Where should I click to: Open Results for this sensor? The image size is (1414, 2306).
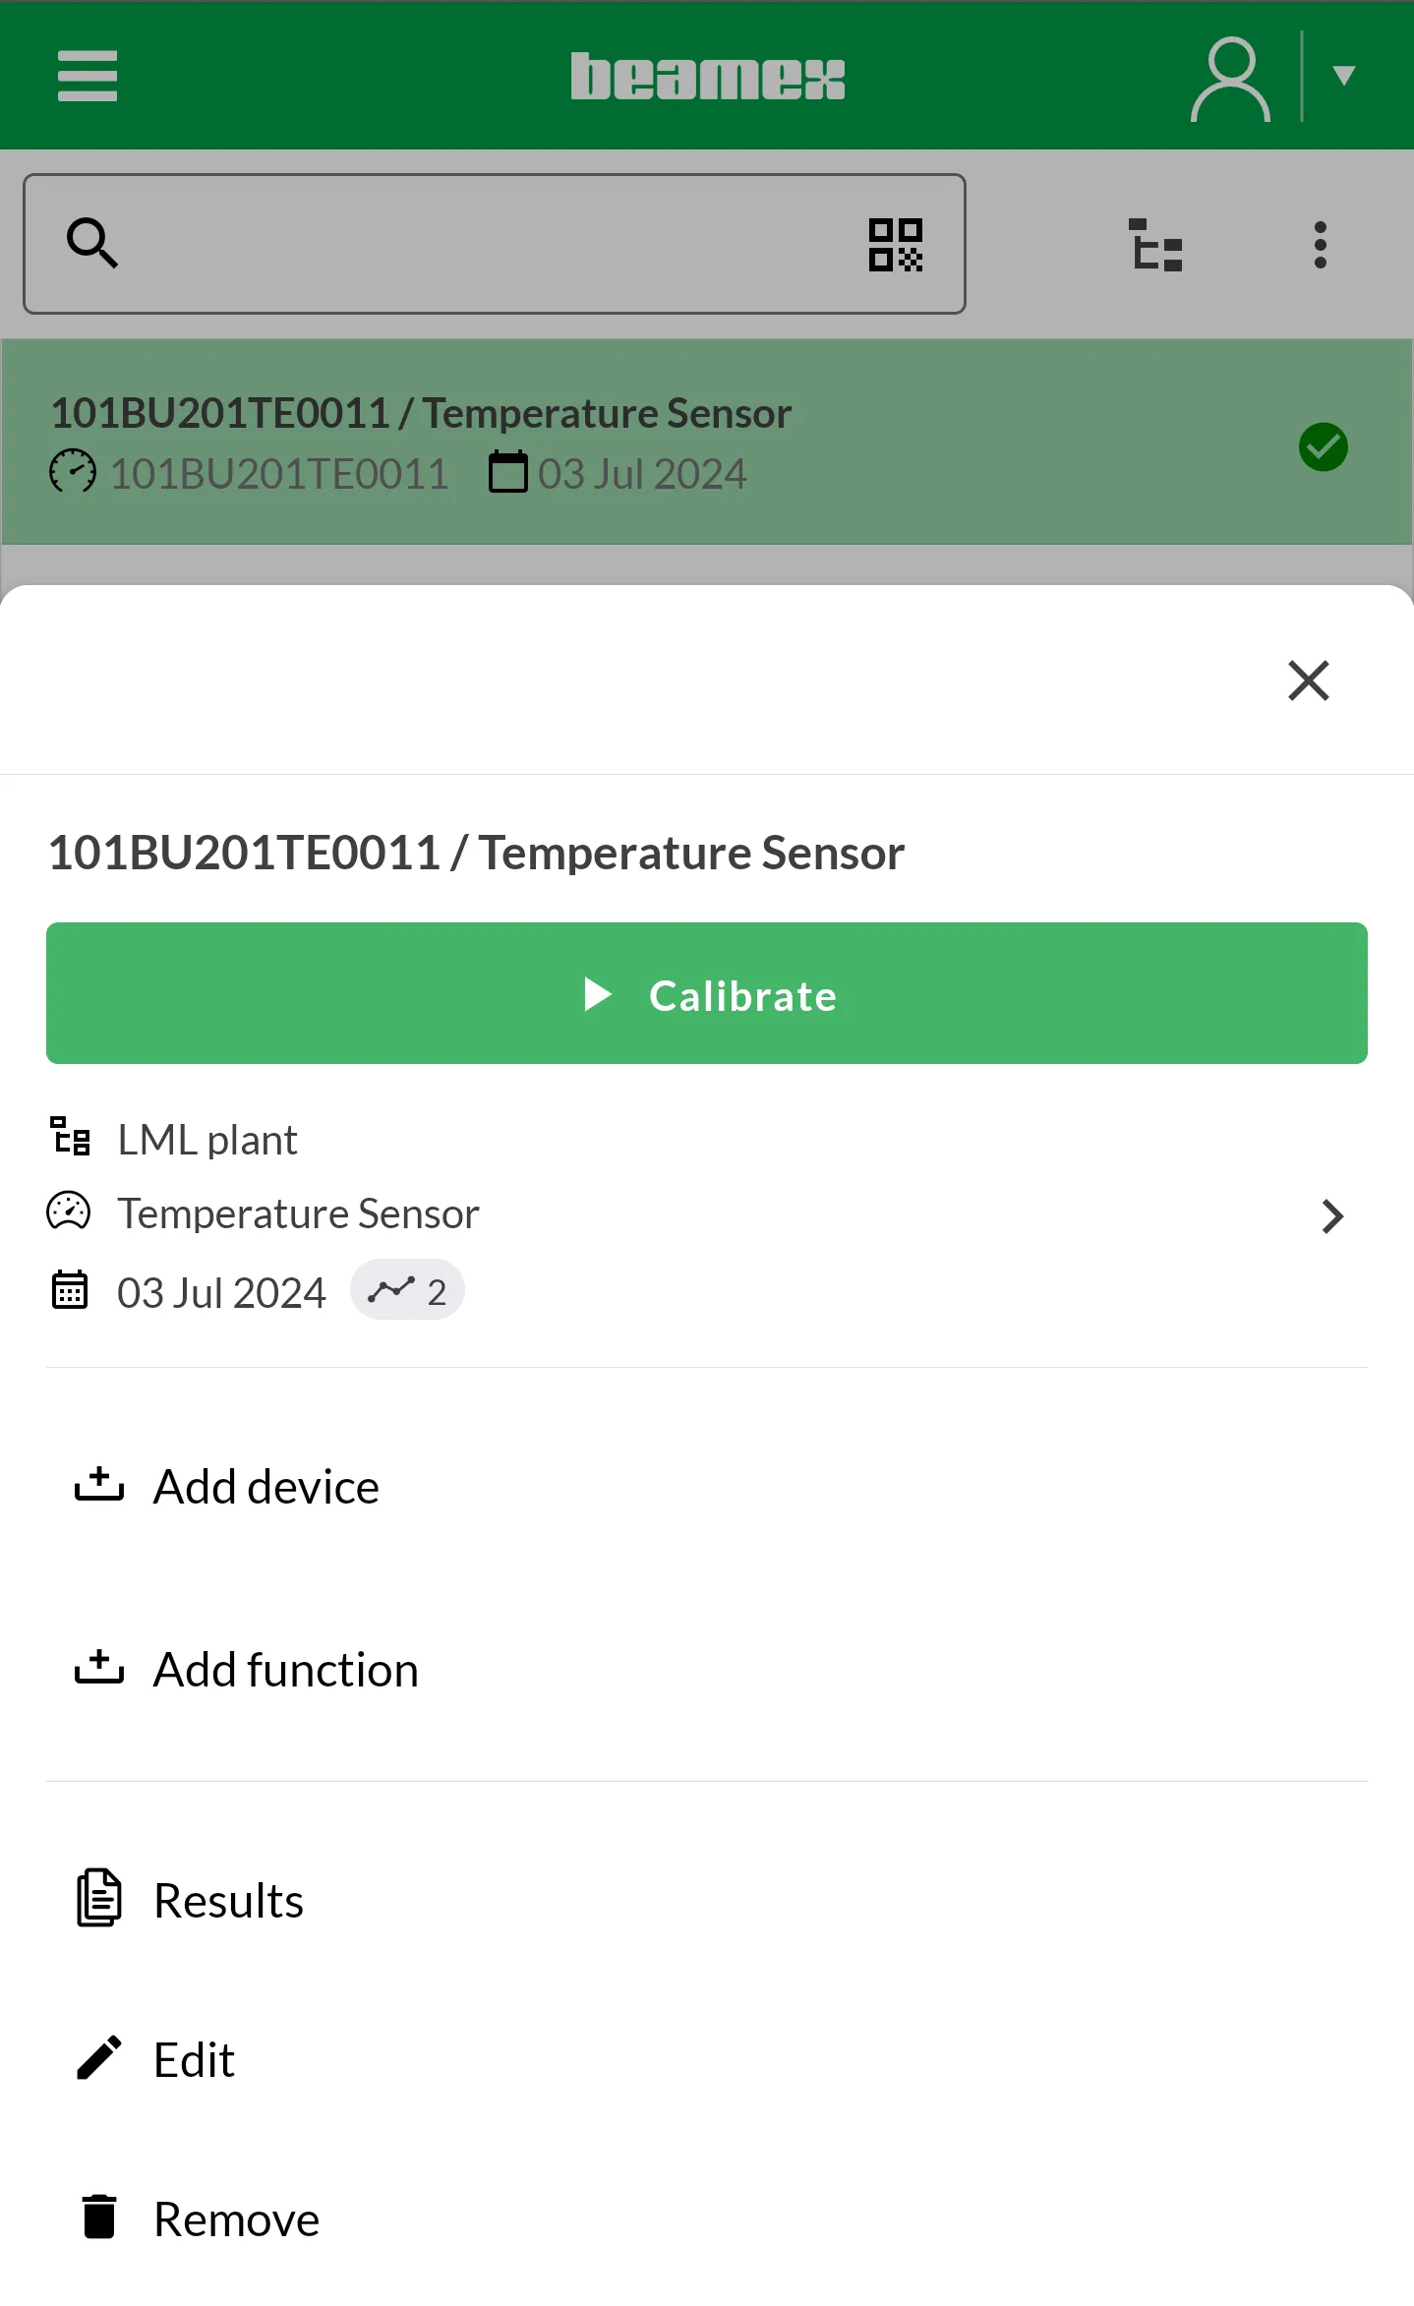pos(228,1900)
